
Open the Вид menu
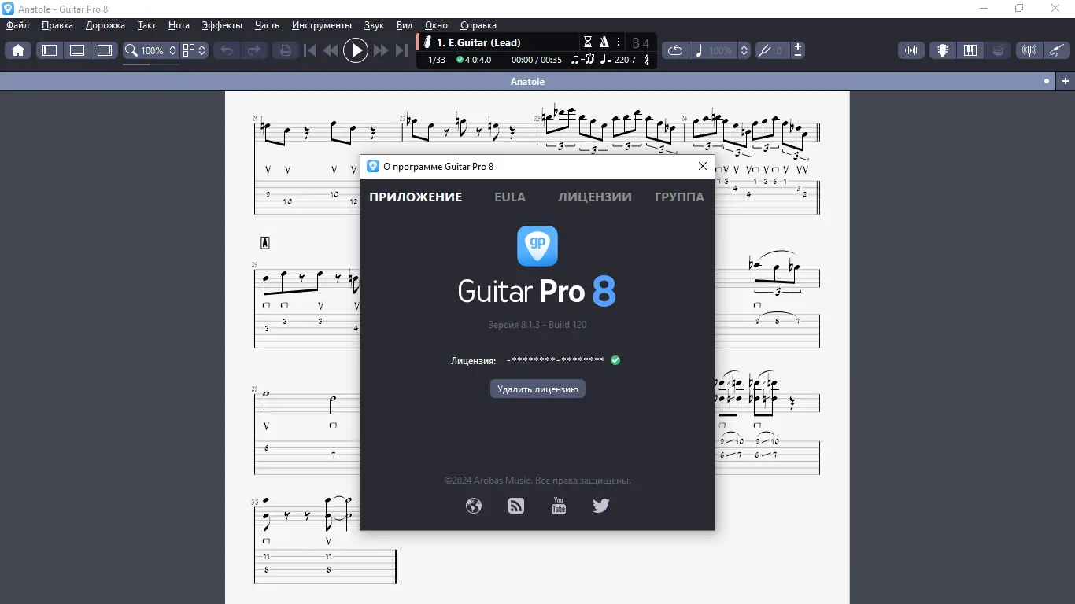[x=405, y=25]
